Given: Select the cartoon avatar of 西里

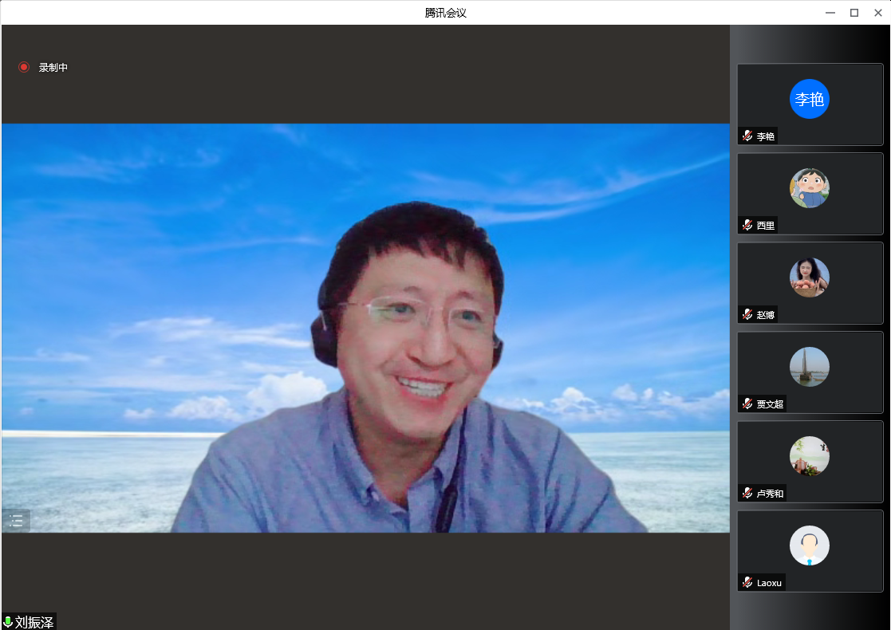Looking at the screenshot, I should pos(810,188).
